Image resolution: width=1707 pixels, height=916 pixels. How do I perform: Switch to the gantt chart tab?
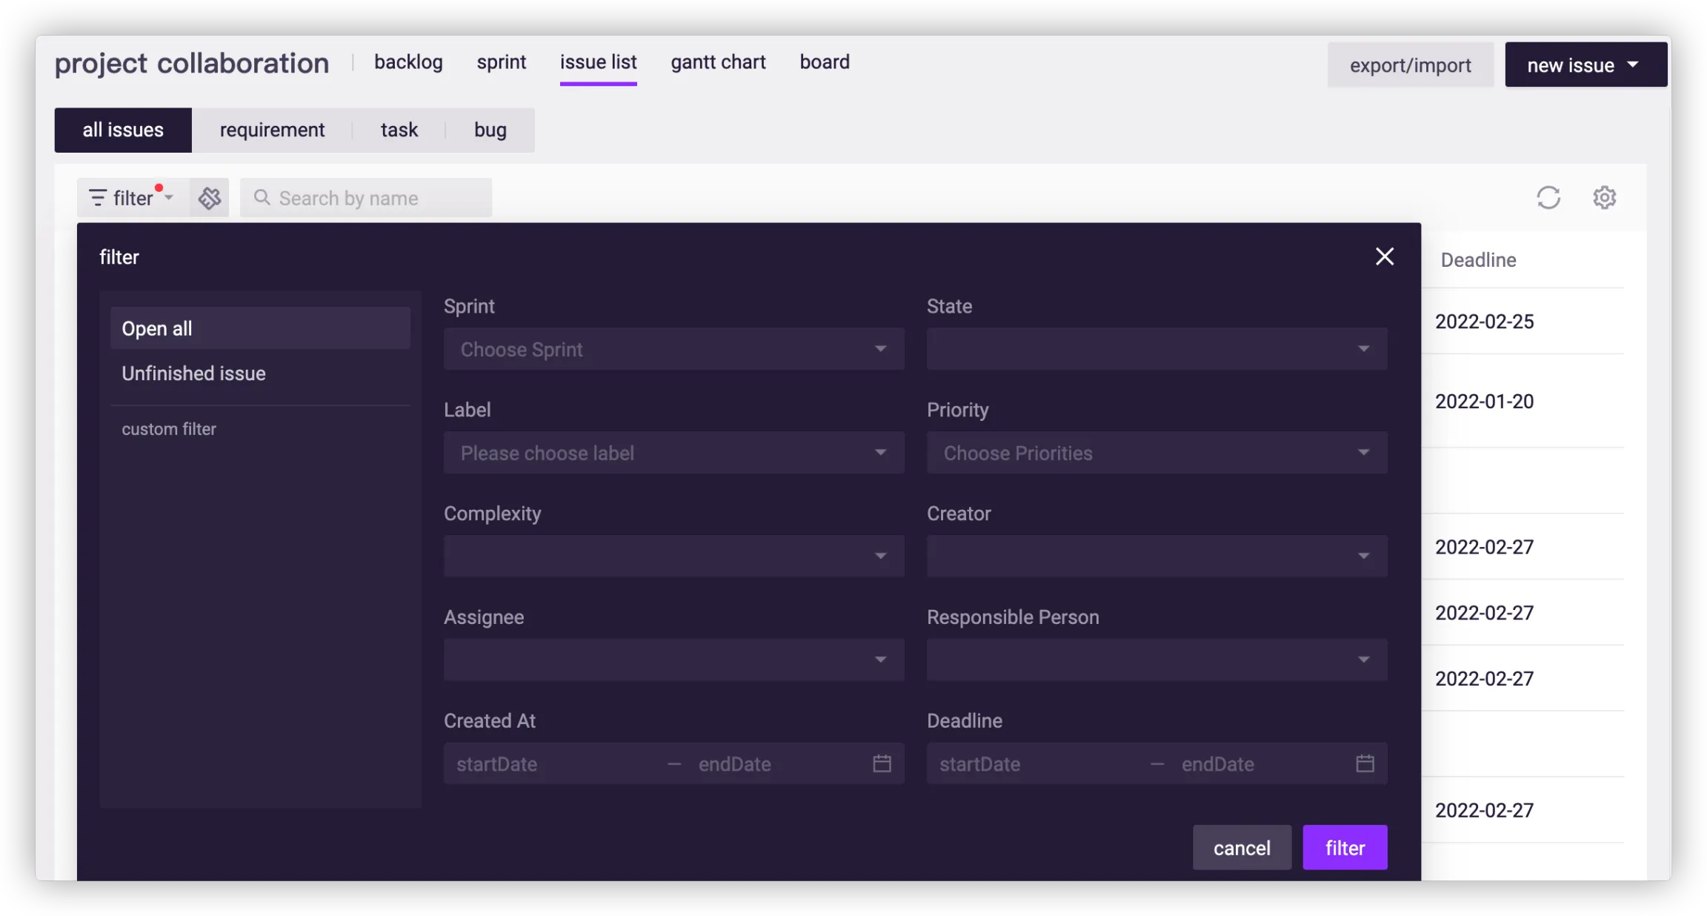coord(717,62)
